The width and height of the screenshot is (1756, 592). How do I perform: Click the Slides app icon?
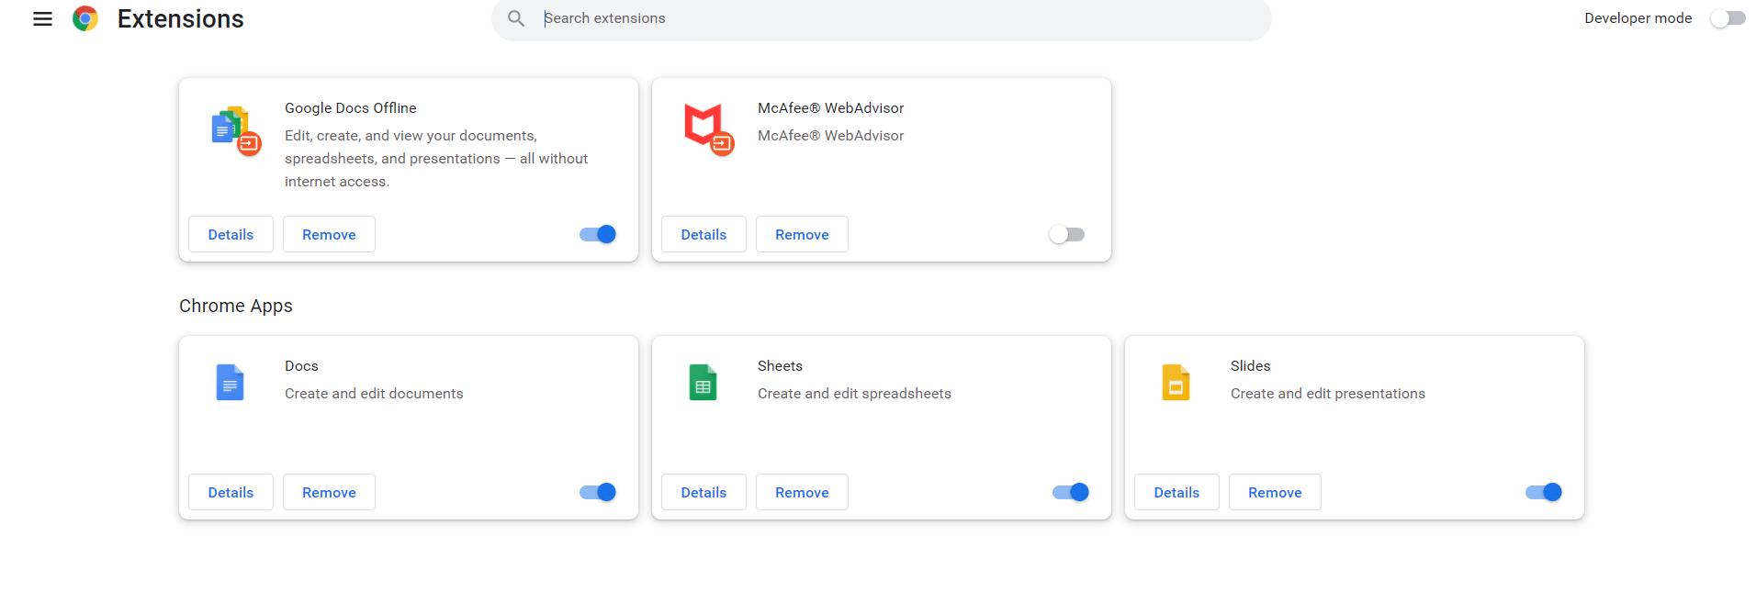[x=1176, y=383]
